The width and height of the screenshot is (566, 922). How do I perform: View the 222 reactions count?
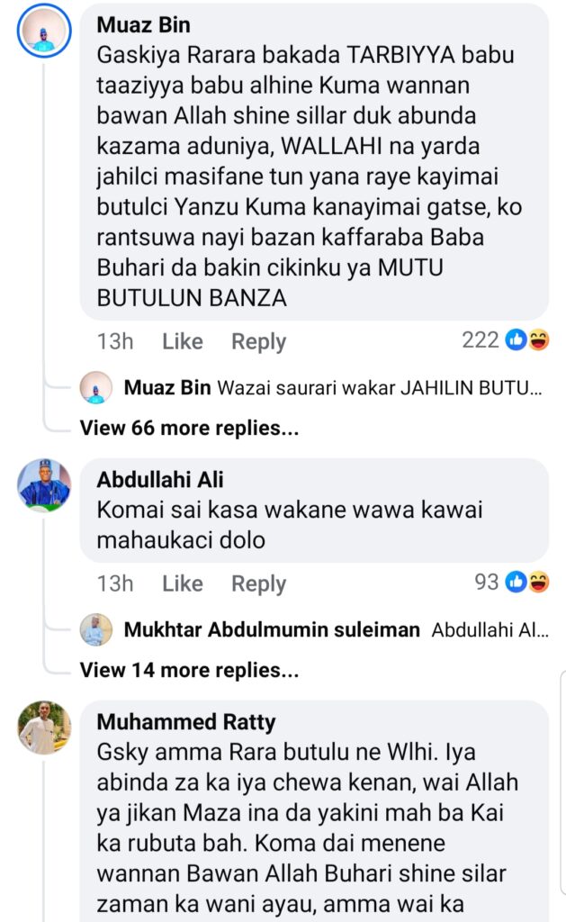[x=480, y=340]
